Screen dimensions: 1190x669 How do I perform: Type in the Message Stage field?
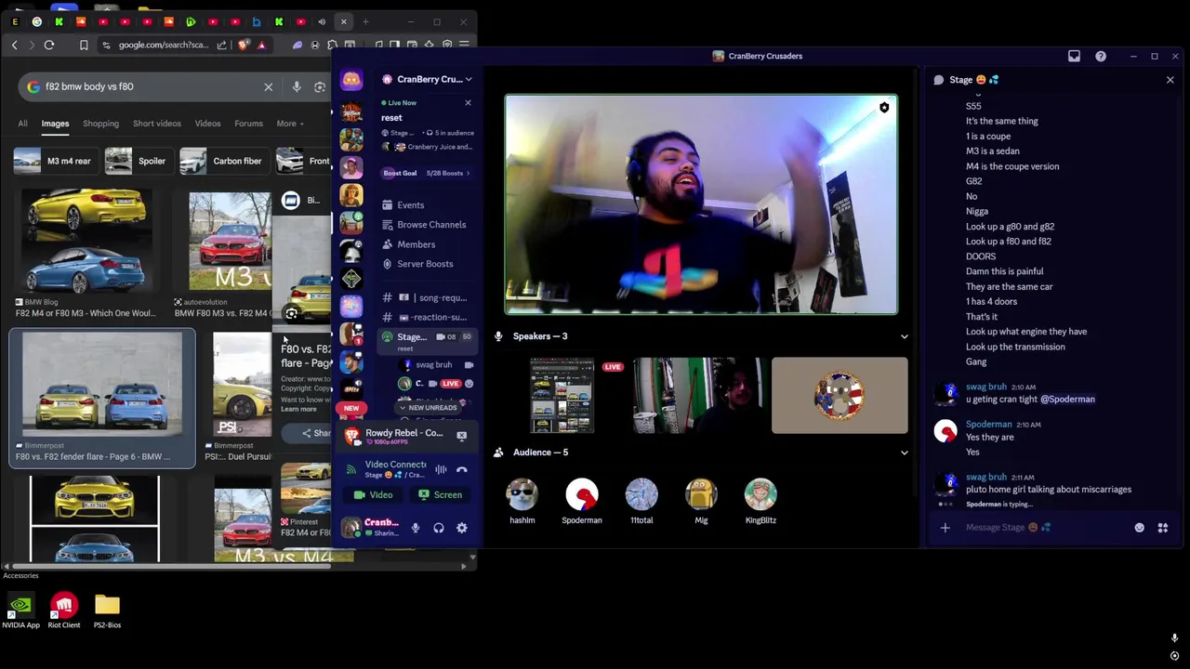coord(1041,528)
